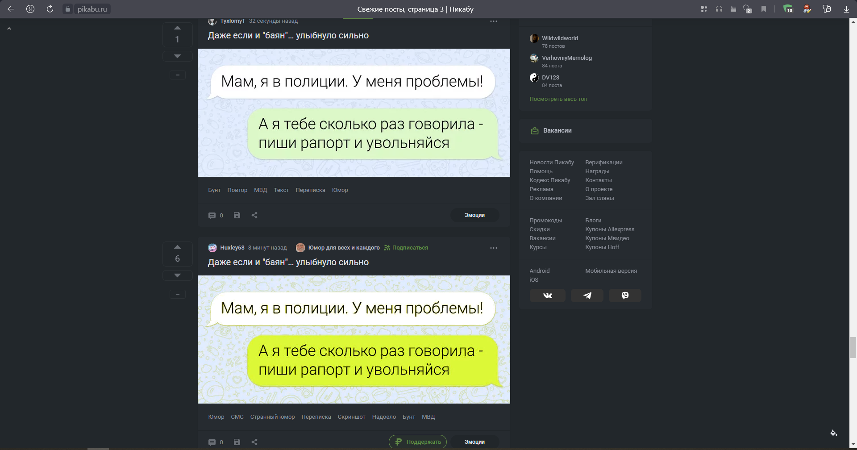Select the Скриншот tag
This screenshot has width=857, height=450.
pos(351,417)
